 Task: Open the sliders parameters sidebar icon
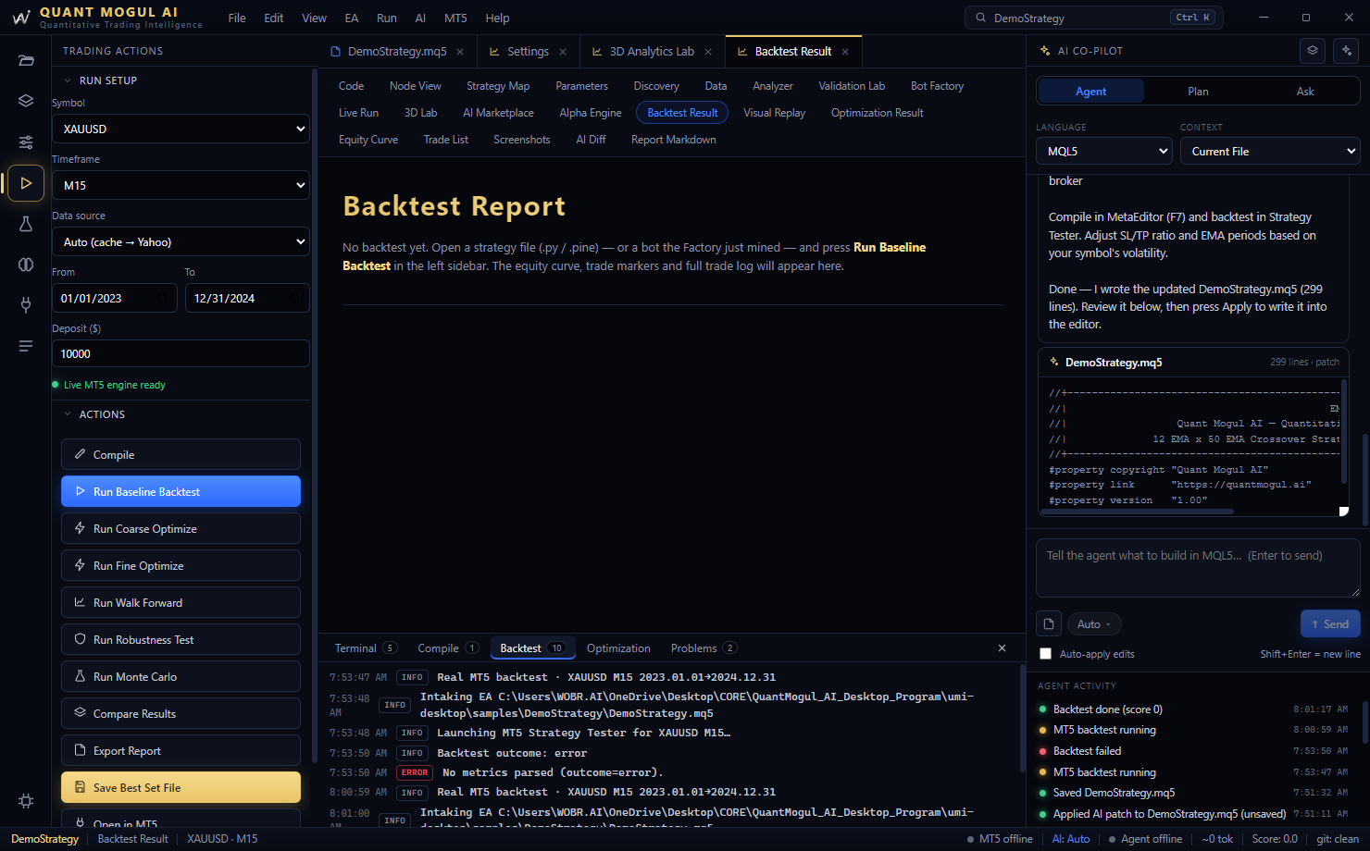click(x=26, y=142)
